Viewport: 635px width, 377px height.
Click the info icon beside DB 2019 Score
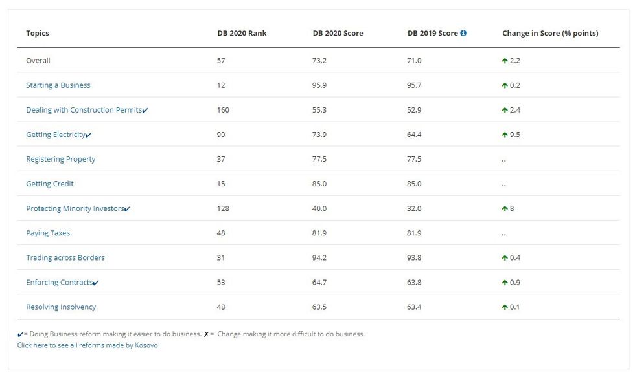tap(463, 33)
